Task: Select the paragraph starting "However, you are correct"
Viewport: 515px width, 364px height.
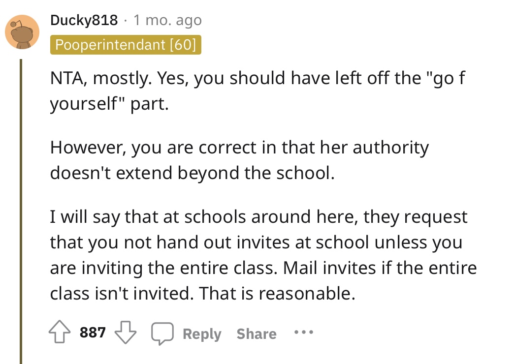Action: coord(239,160)
